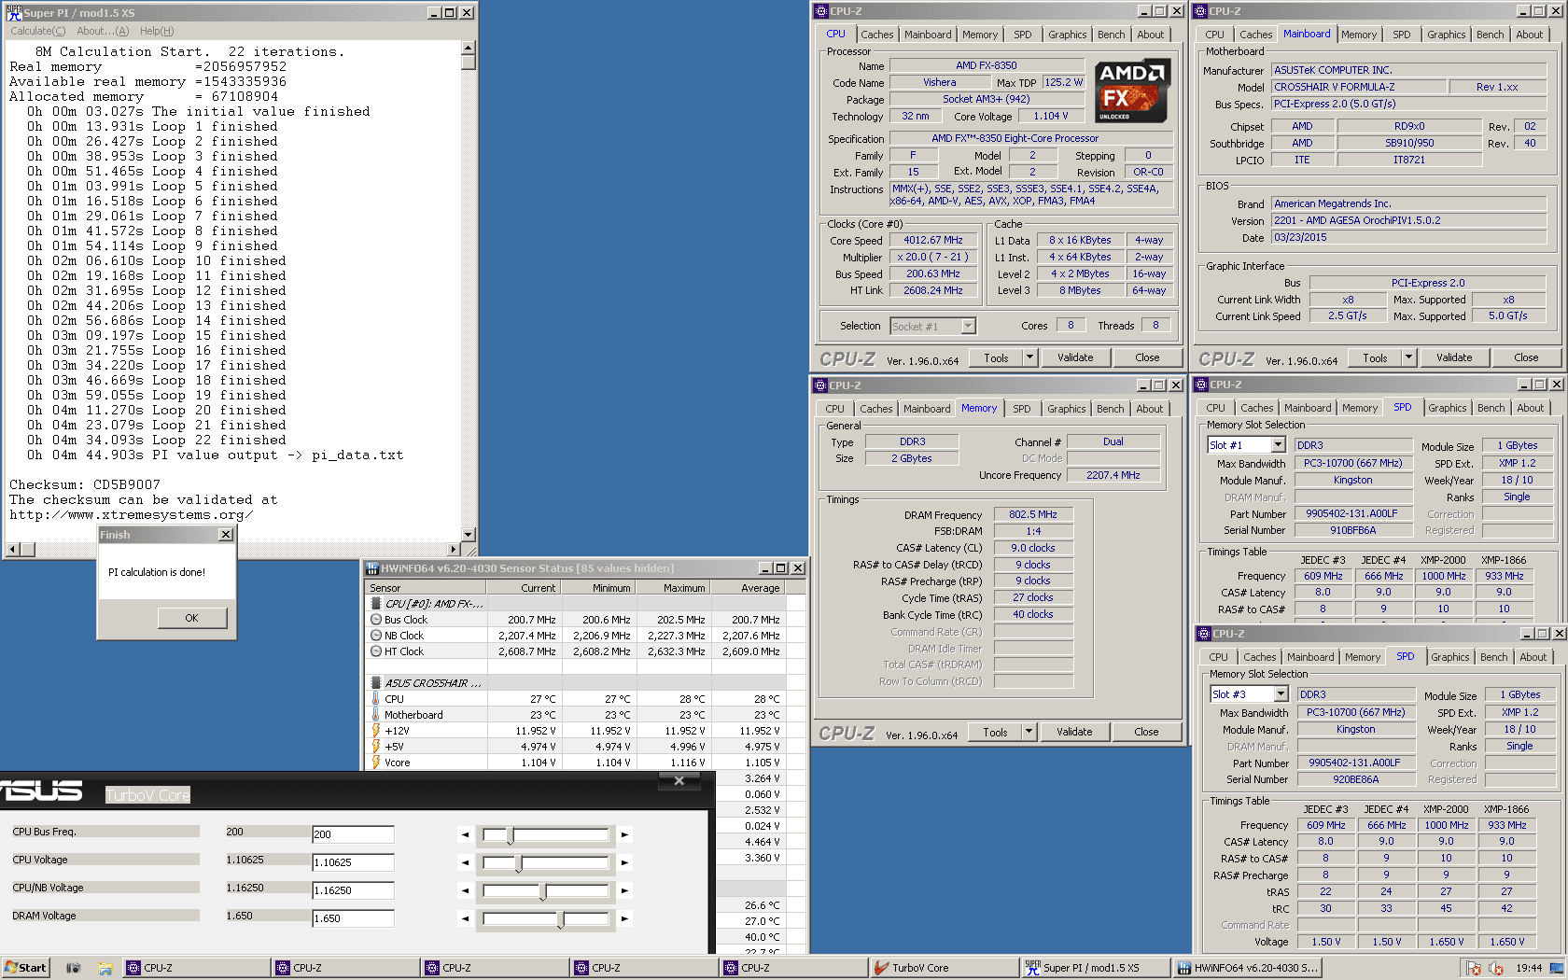Expand Tools arrow in the Memory timings CPU-Z window
Screen dimensions: 1568x980
tap(1029, 732)
